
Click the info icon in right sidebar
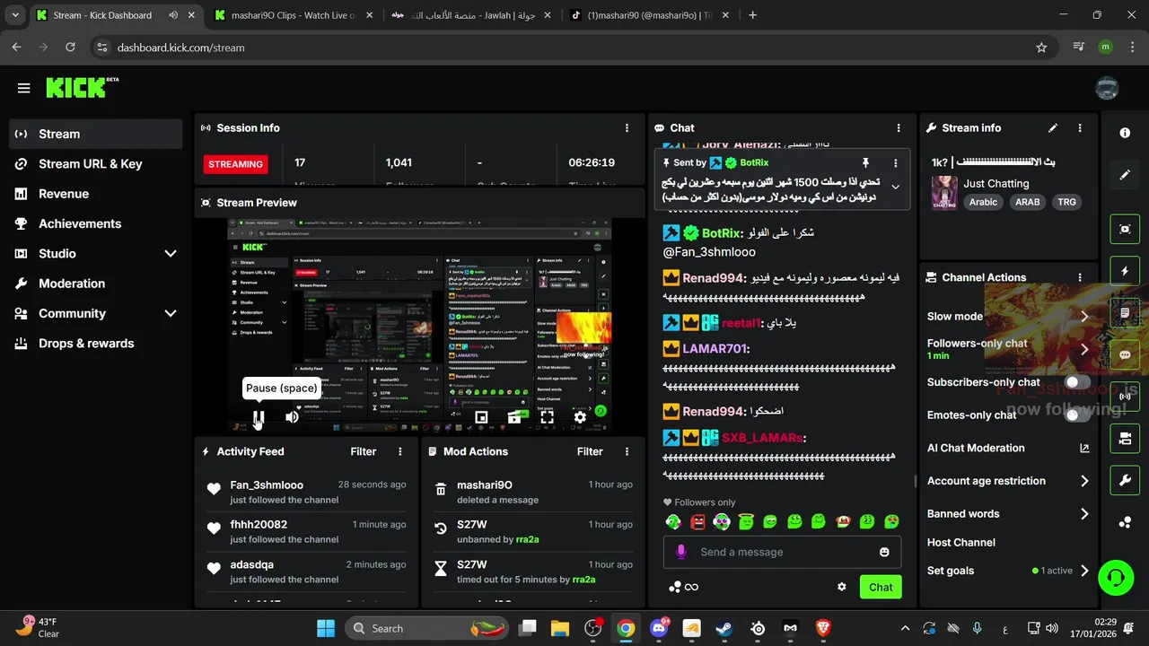1125,133
